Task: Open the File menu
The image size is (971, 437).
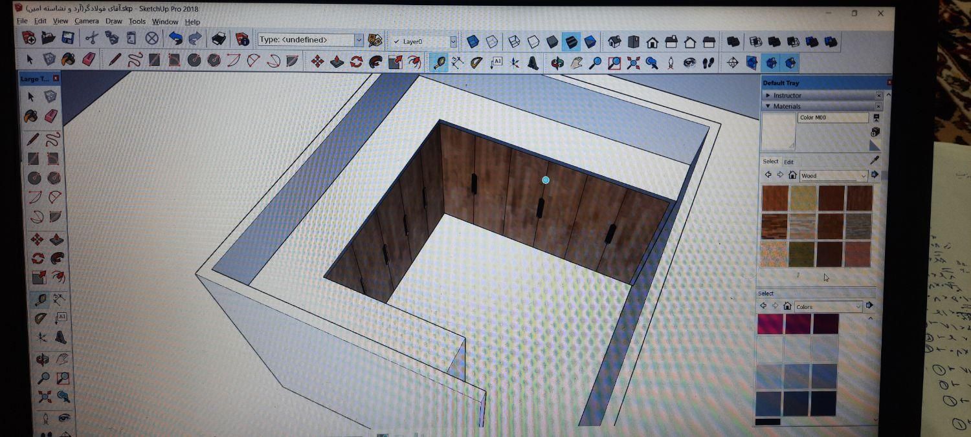Action: click(22, 21)
